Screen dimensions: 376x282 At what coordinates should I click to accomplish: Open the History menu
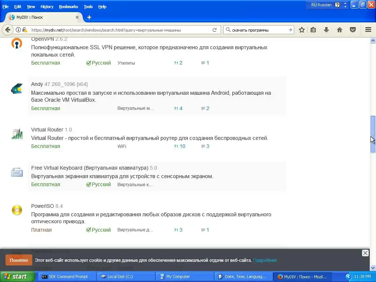point(47,7)
